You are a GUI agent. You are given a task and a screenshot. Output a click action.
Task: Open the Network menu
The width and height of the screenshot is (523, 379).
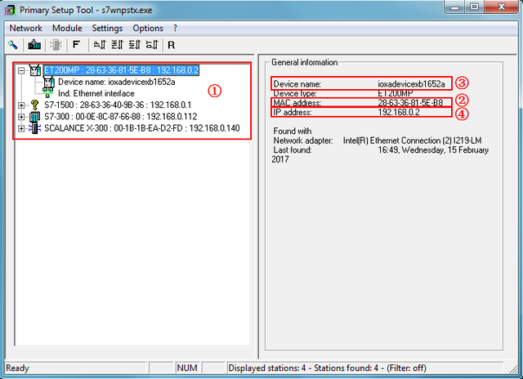25,29
